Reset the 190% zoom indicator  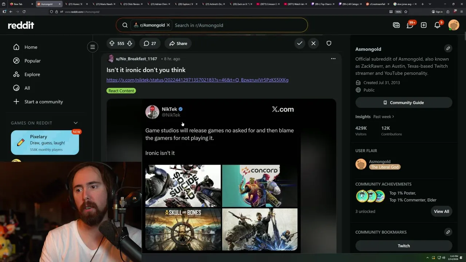pyautogui.click(x=398, y=12)
